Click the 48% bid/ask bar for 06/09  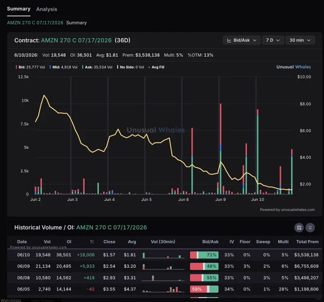click(204, 266)
